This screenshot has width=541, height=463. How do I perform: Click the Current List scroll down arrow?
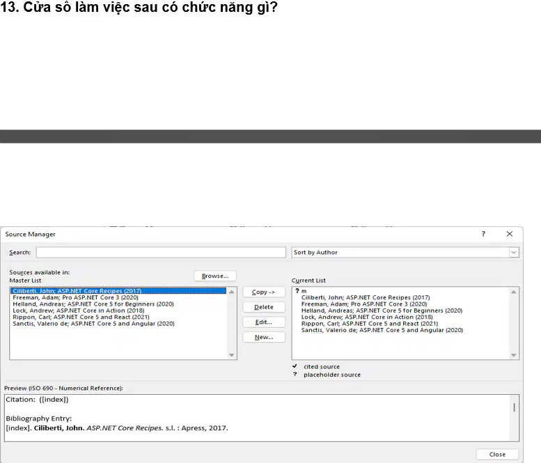(x=513, y=355)
